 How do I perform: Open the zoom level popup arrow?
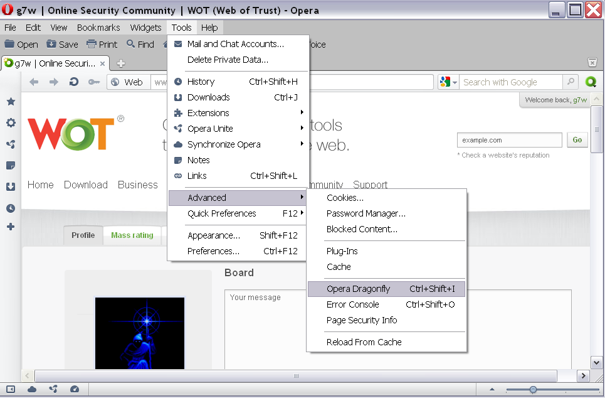492,389
